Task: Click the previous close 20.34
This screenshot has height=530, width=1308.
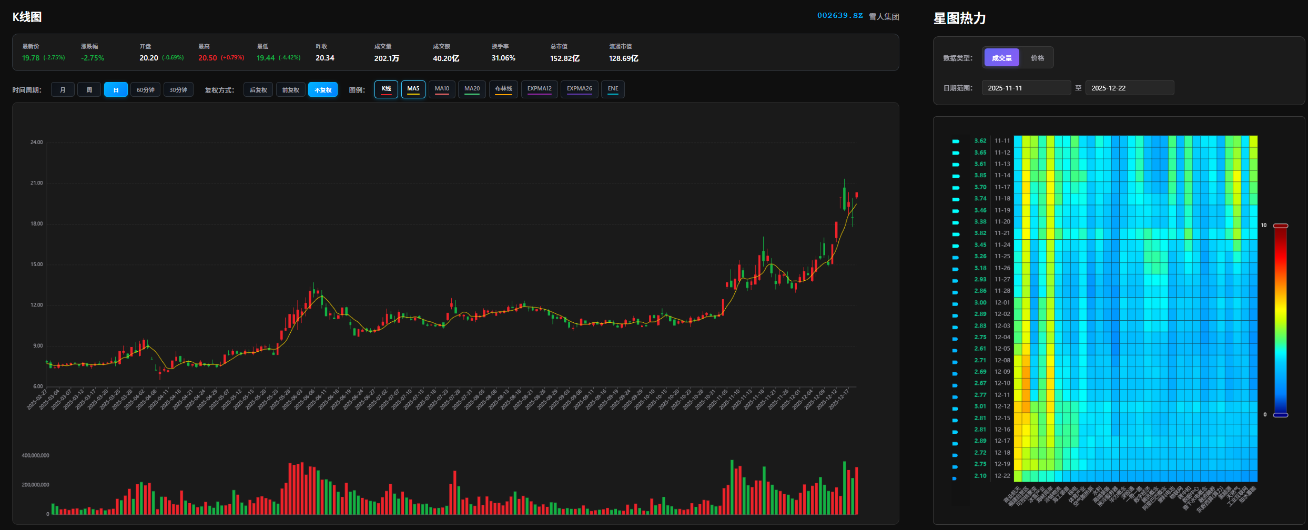Action: (325, 58)
